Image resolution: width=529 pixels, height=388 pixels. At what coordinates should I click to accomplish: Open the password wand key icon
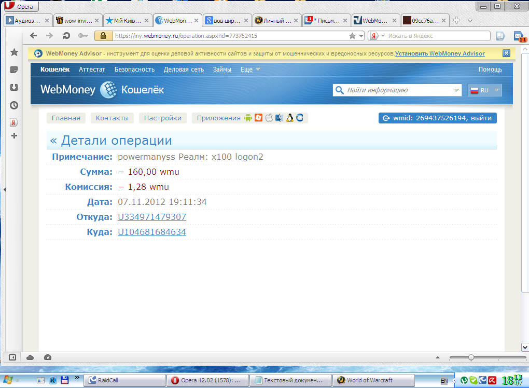(x=83, y=36)
